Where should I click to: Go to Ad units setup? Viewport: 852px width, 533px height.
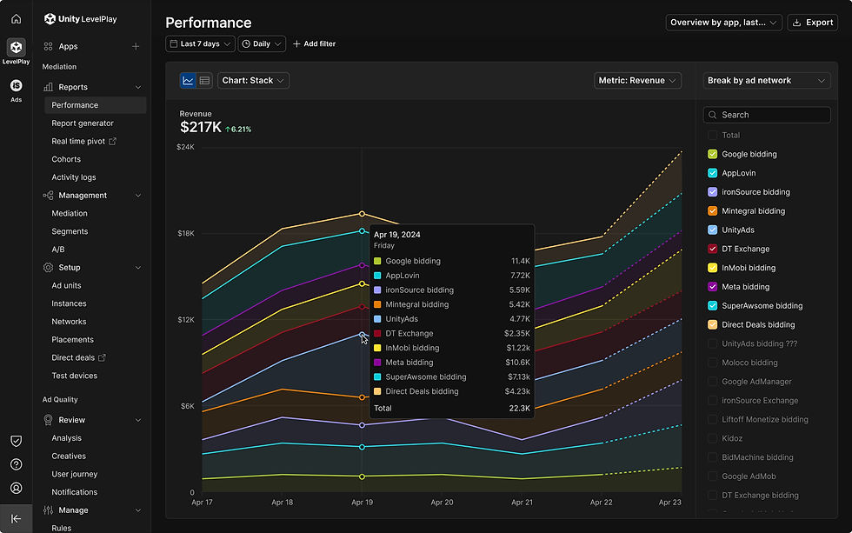click(x=66, y=285)
